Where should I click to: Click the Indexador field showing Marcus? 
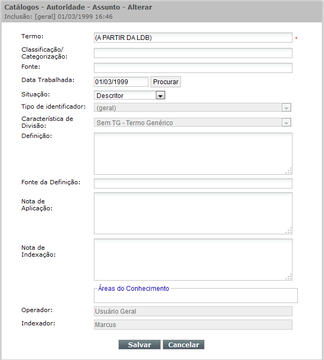tap(193, 325)
